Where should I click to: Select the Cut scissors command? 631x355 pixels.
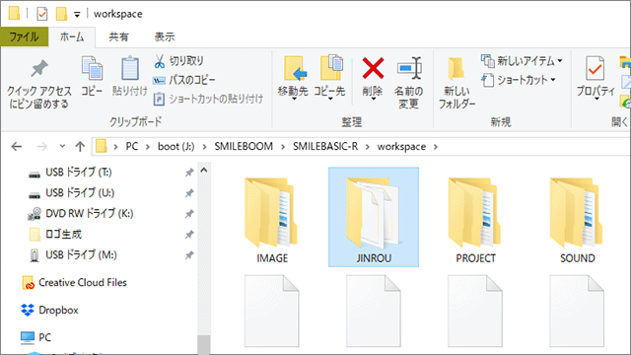(x=178, y=61)
